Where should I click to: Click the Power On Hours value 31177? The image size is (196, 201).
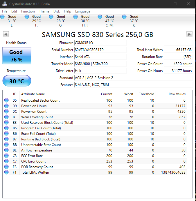pyautogui.click(x=178, y=71)
